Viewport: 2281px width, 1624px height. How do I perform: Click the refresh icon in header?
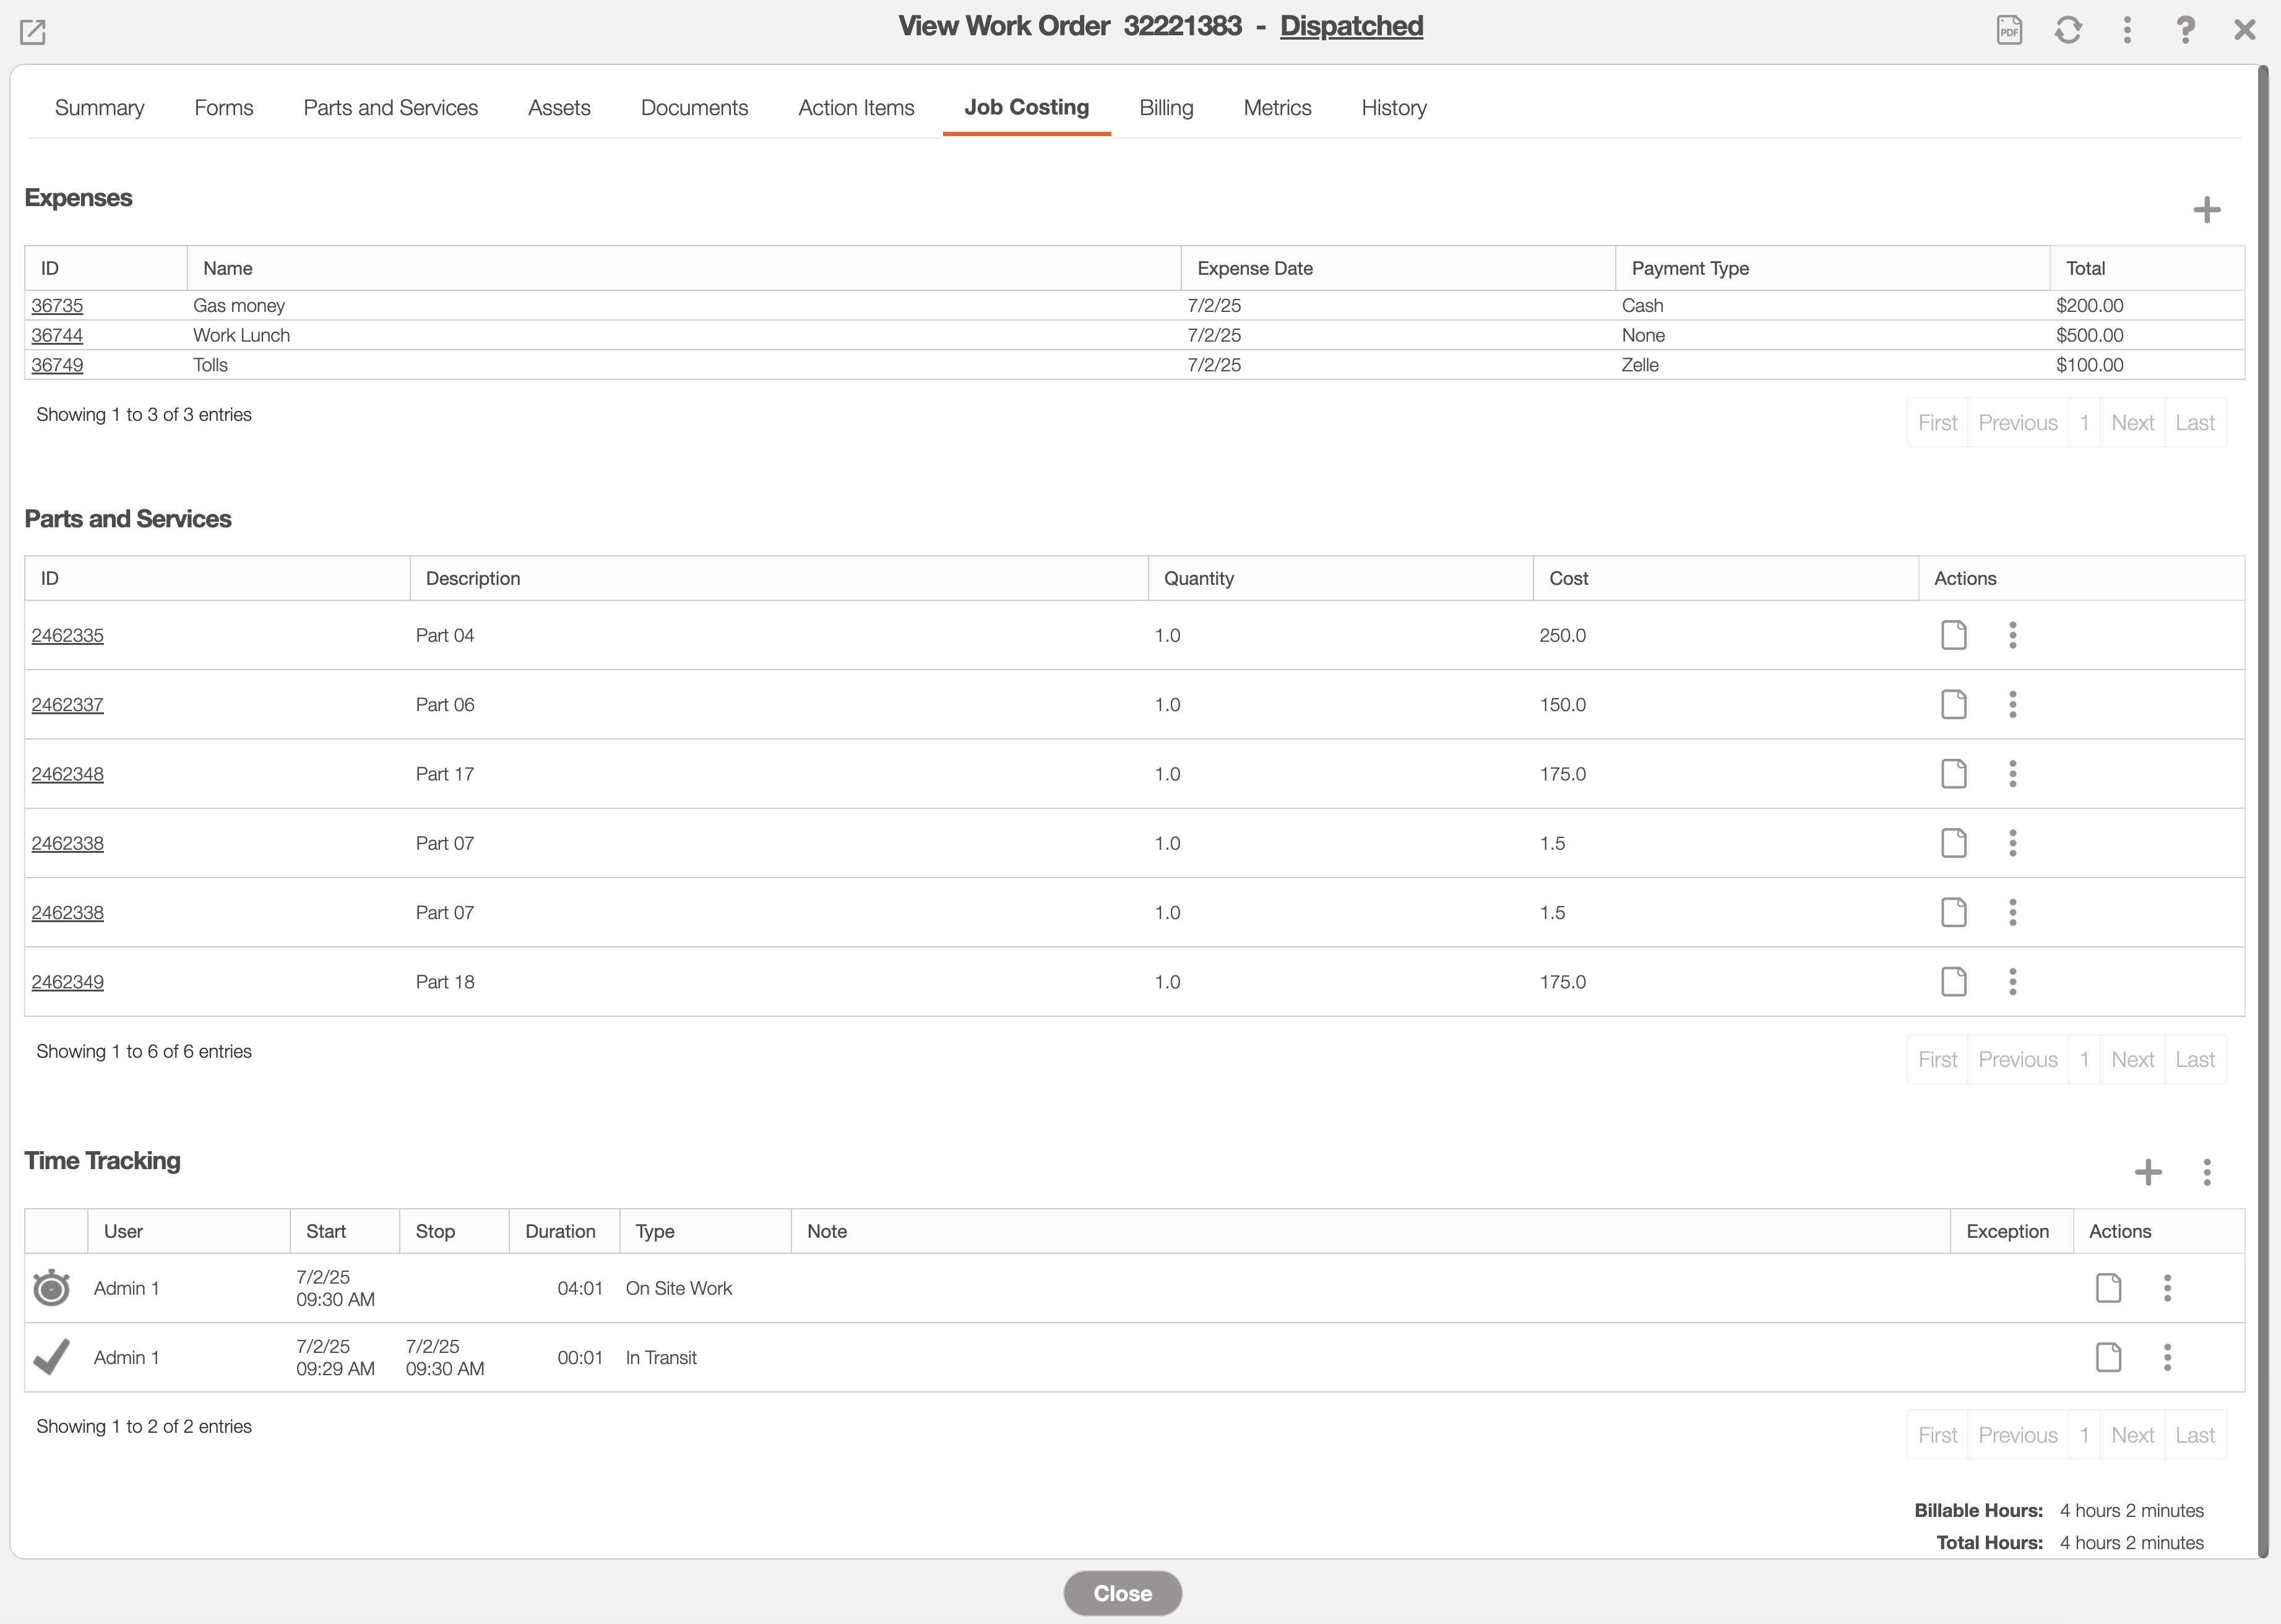point(2068,30)
